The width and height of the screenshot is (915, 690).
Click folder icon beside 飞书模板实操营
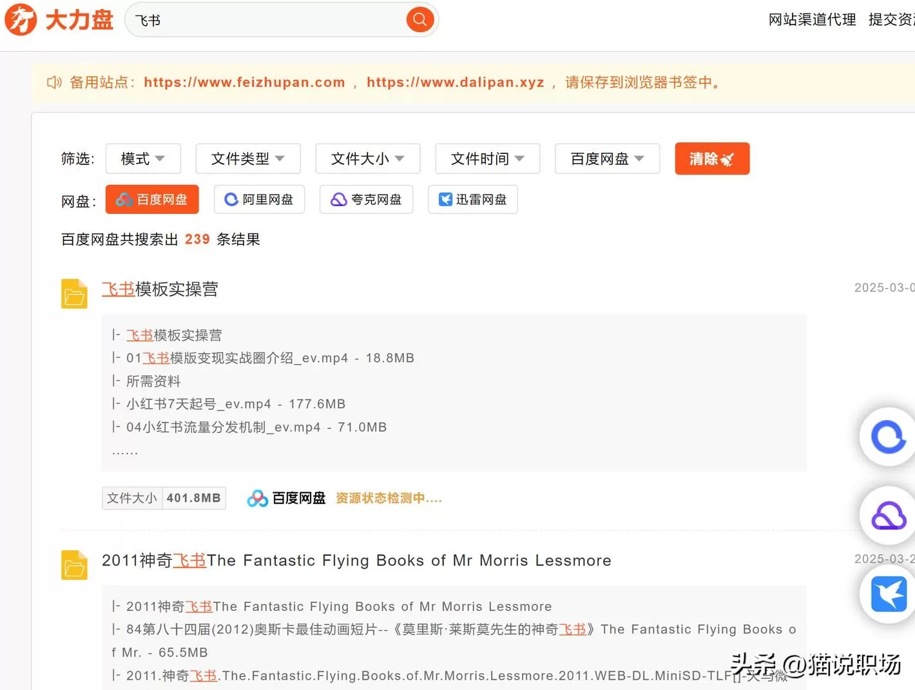click(x=74, y=294)
